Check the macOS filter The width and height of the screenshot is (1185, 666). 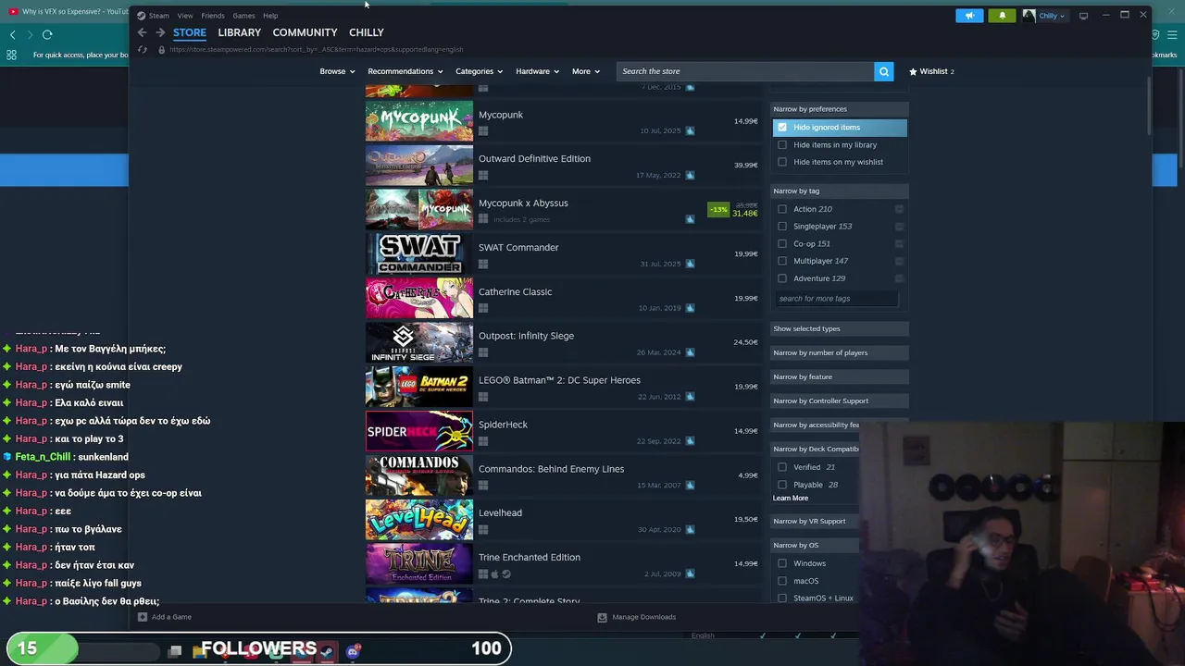pos(782,581)
